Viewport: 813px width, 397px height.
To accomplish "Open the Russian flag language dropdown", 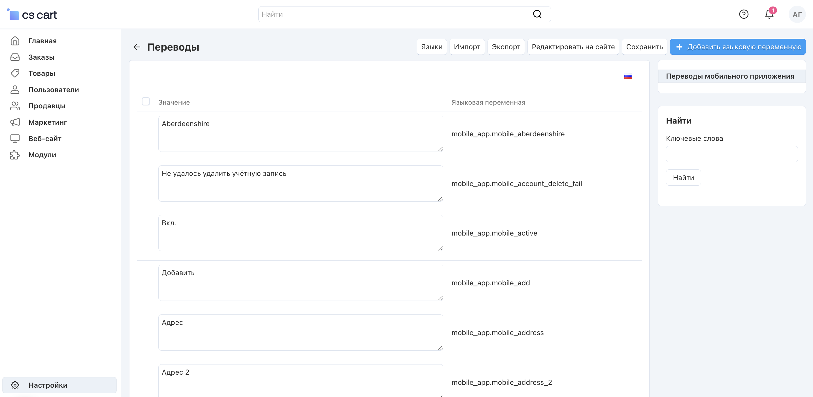I will [628, 76].
